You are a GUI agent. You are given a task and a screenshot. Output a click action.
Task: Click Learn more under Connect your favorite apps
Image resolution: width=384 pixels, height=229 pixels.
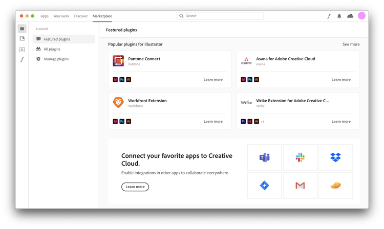click(x=135, y=187)
